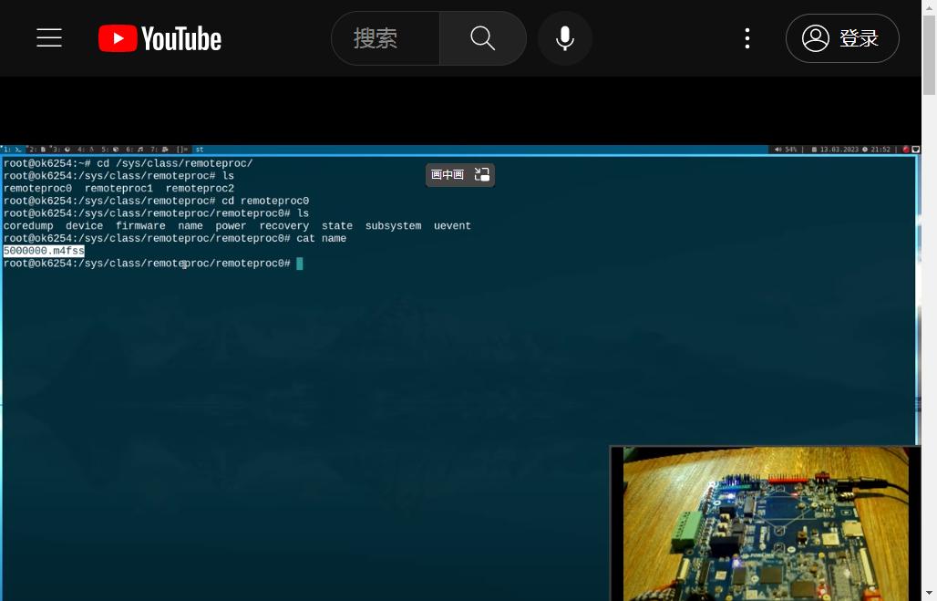Focus the 搜索 search input field
This screenshot has height=601, width=937.
[386, 38]
